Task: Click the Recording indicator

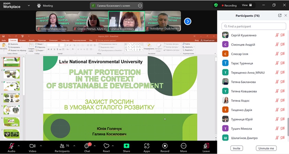Action: [229, 5]
